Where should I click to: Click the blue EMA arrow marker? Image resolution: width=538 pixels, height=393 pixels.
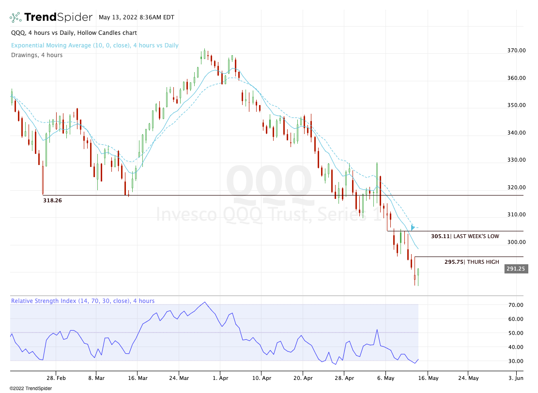point(413,227)
